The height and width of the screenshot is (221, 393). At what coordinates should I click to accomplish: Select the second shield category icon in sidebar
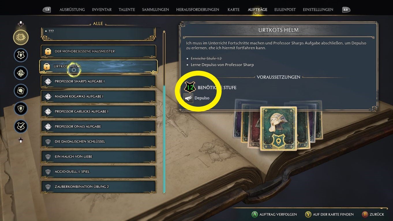[21, 55]
